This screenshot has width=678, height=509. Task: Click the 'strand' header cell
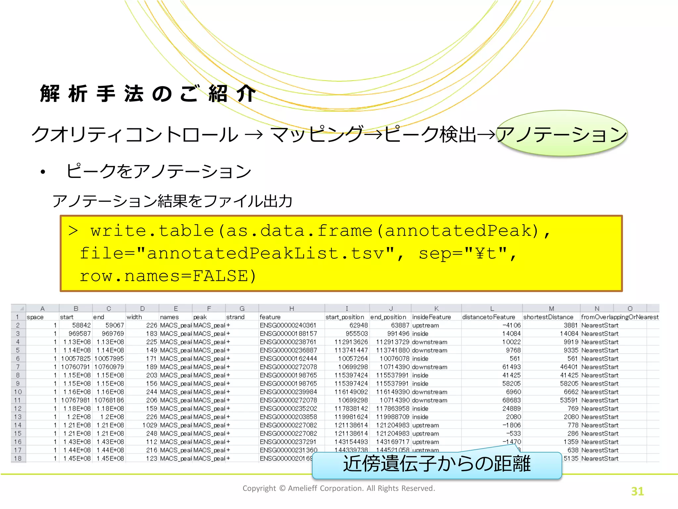[242, 317]
